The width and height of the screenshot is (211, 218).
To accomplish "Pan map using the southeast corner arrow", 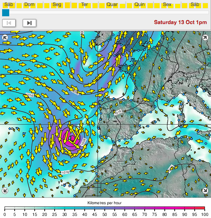I will tap(205, 190).
